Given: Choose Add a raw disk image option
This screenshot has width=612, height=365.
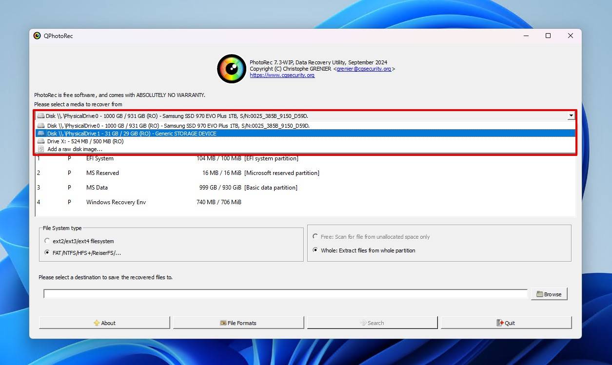Looking at the screenshot, I should click(305, 149).
